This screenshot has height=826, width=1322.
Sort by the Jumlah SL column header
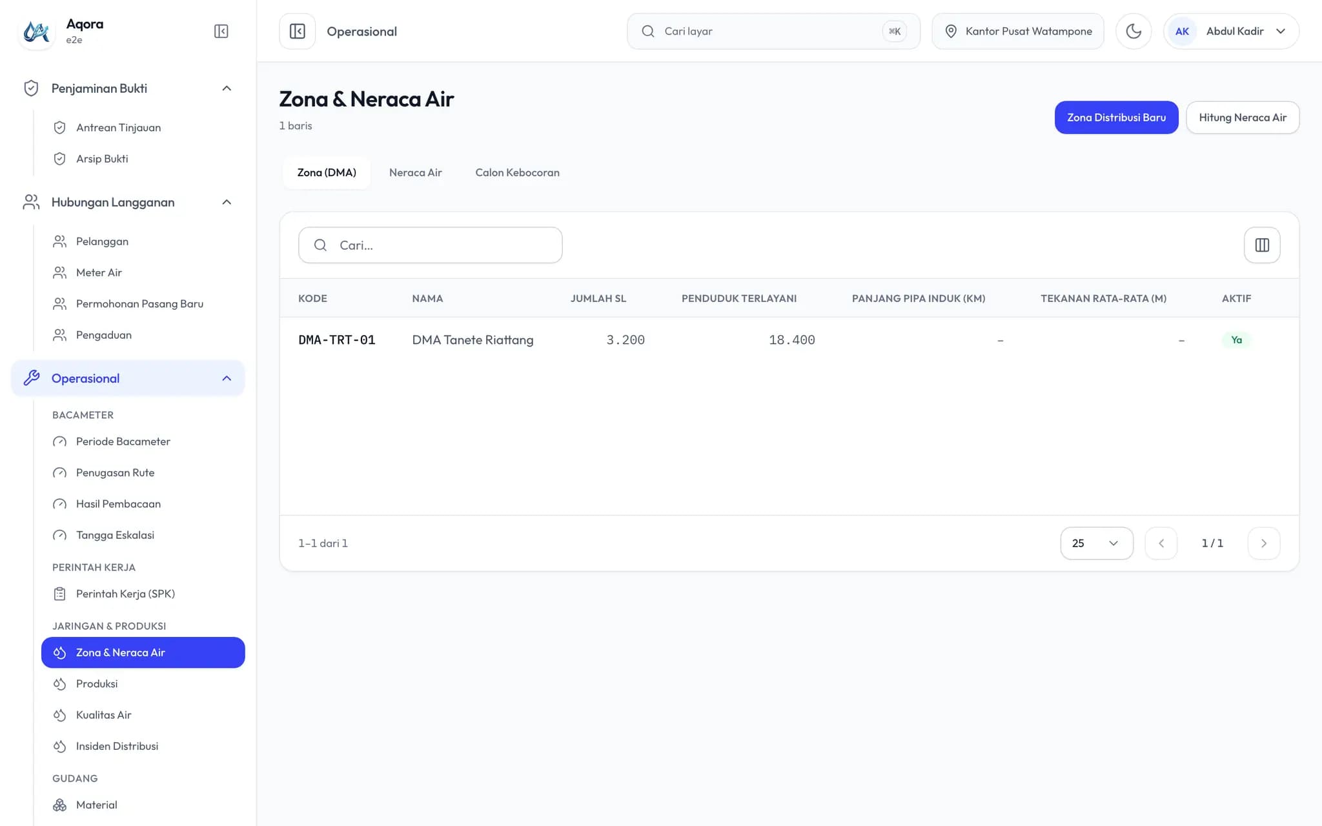coord(598,298)
